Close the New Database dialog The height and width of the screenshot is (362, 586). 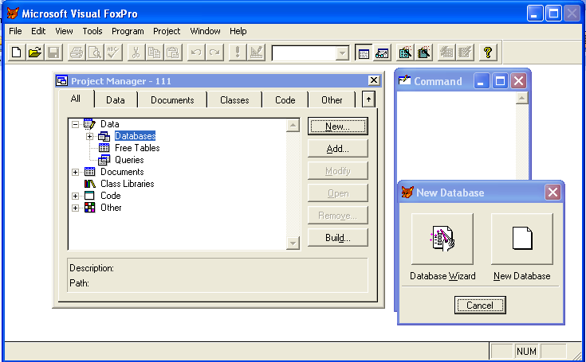(x=553, y=193)
